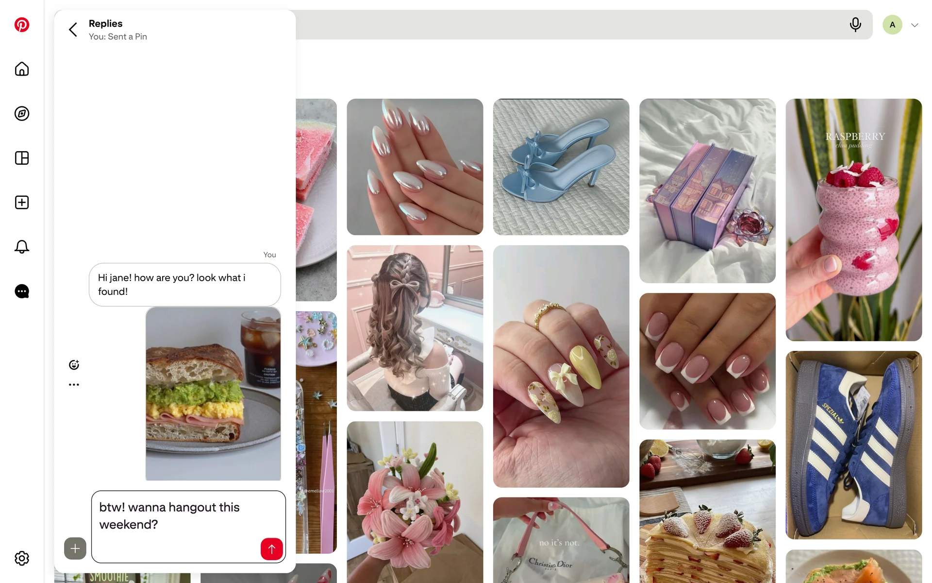Open the raspberry chia pudding pin
Viewport: 932px width, 583px height.
853,220
